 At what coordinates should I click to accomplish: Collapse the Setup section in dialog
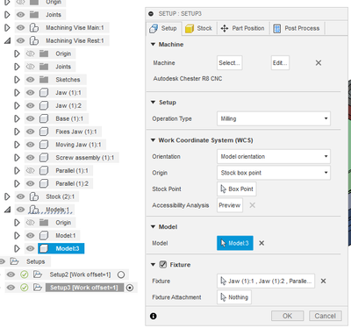[x=153, y=102]
